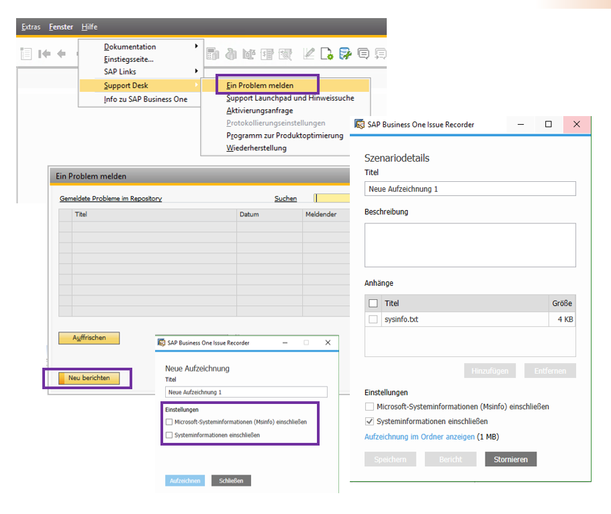
Task: Uncheck Systeminformationen einschließen in Szenariodetails window
Action: click(x=369, y=421)
